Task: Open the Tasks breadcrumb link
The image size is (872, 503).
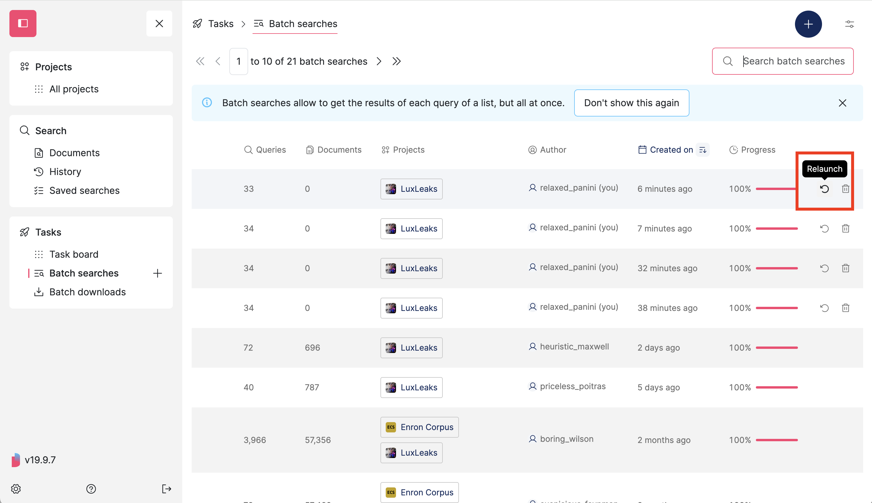Action: [x=220, y=24]
